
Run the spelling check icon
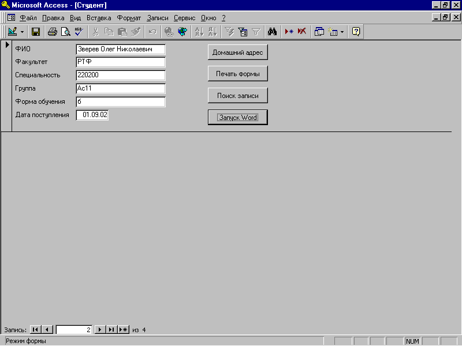(79, 32)
